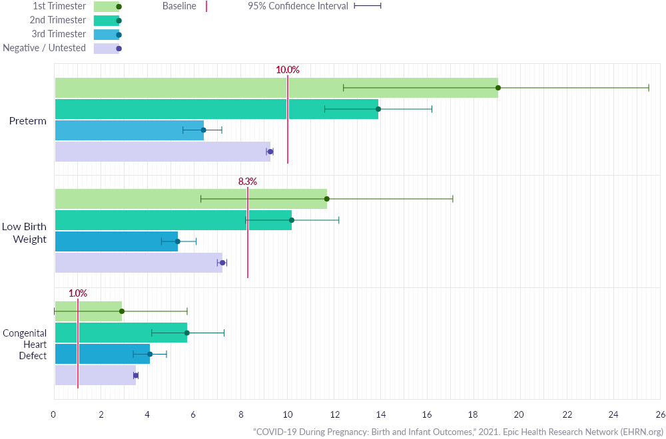Select the Preterm 2nd Trimester data point

(378, 109)
